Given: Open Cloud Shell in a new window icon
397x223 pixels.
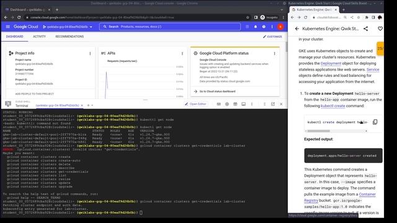Looking at the screenshot, I should (x=273, y=104).
